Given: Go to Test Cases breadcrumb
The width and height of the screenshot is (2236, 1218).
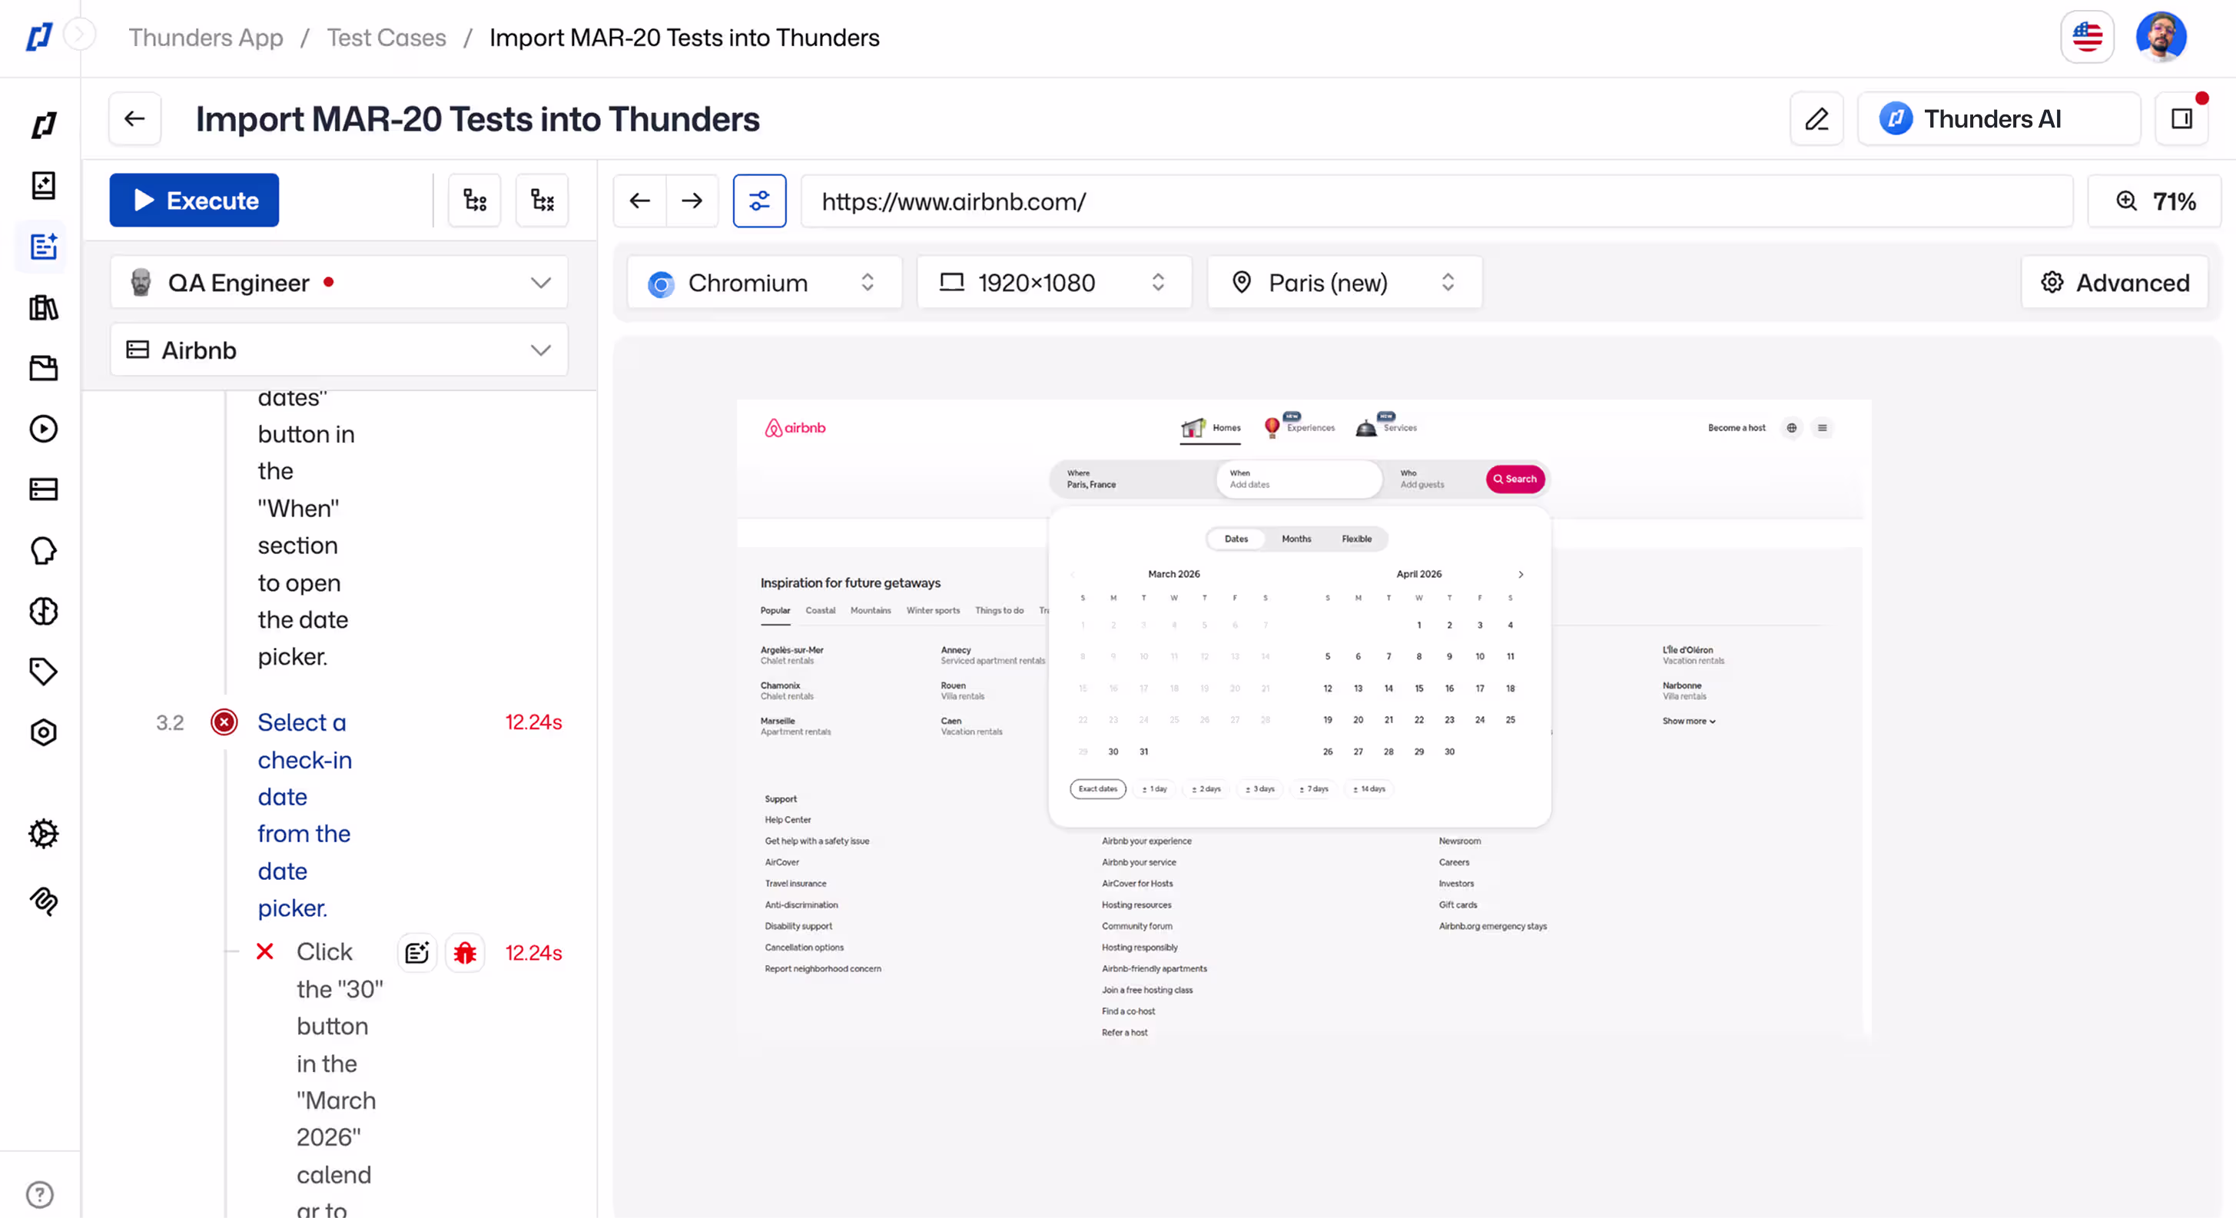Looking at the screenshot, I should 386,38.
